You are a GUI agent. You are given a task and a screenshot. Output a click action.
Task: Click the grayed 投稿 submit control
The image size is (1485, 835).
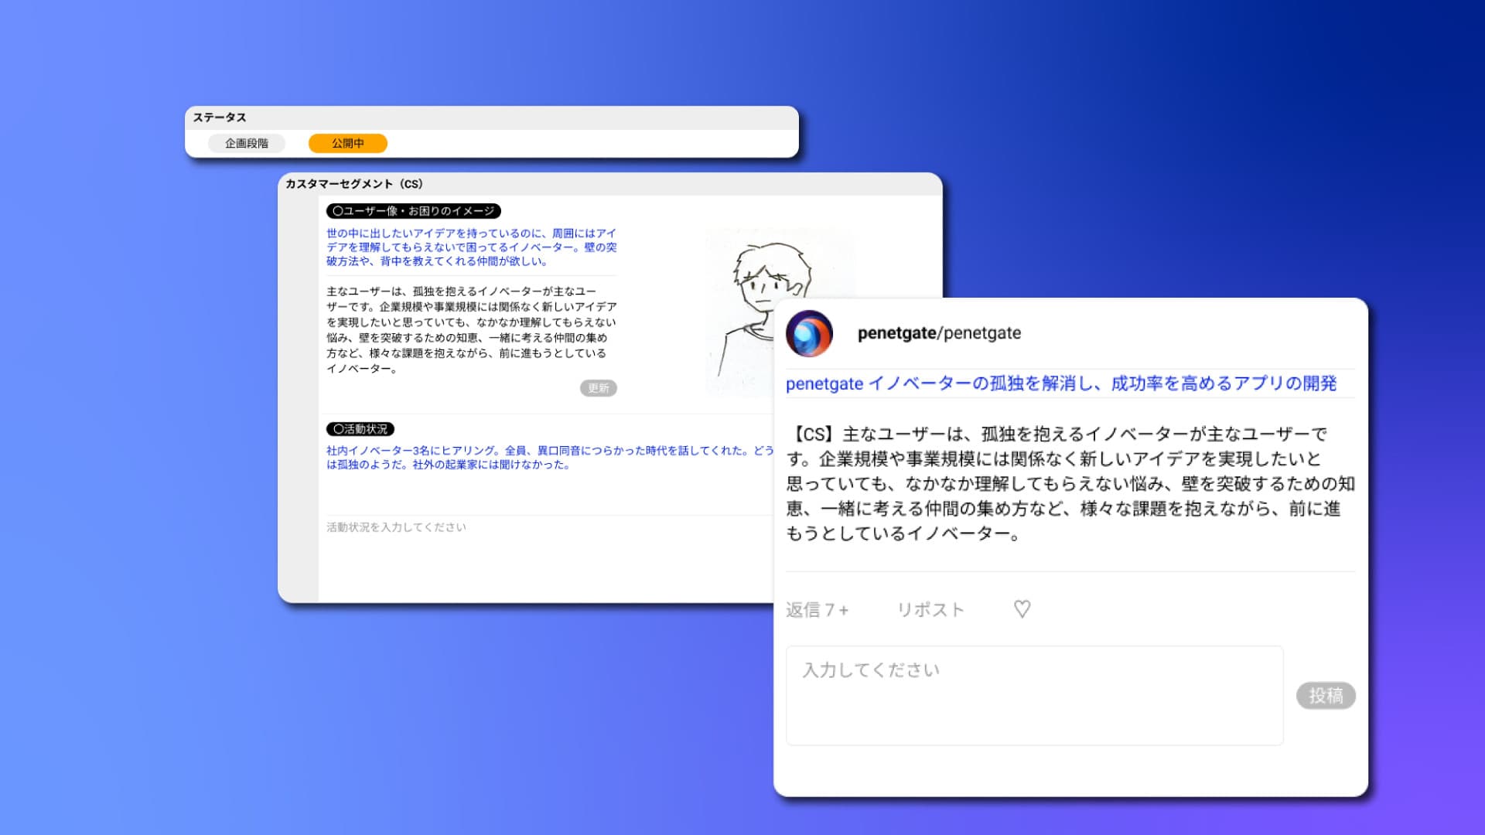pyautogui.click(x=1326, y=695)
